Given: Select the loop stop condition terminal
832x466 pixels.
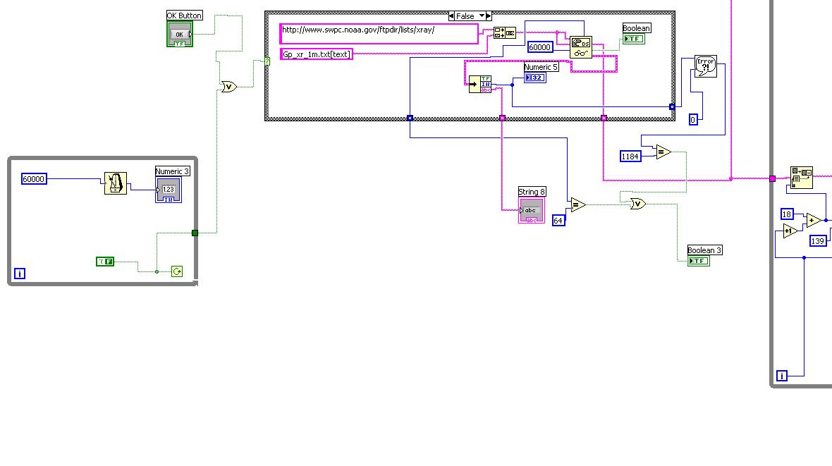Looking at the screenshot, I should 177,271.
